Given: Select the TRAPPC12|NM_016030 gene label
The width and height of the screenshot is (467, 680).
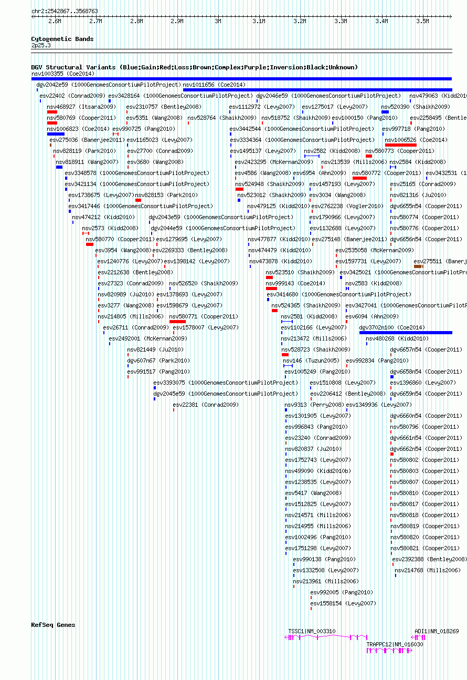Looking at the screenshot, I should tap(395, 644).
